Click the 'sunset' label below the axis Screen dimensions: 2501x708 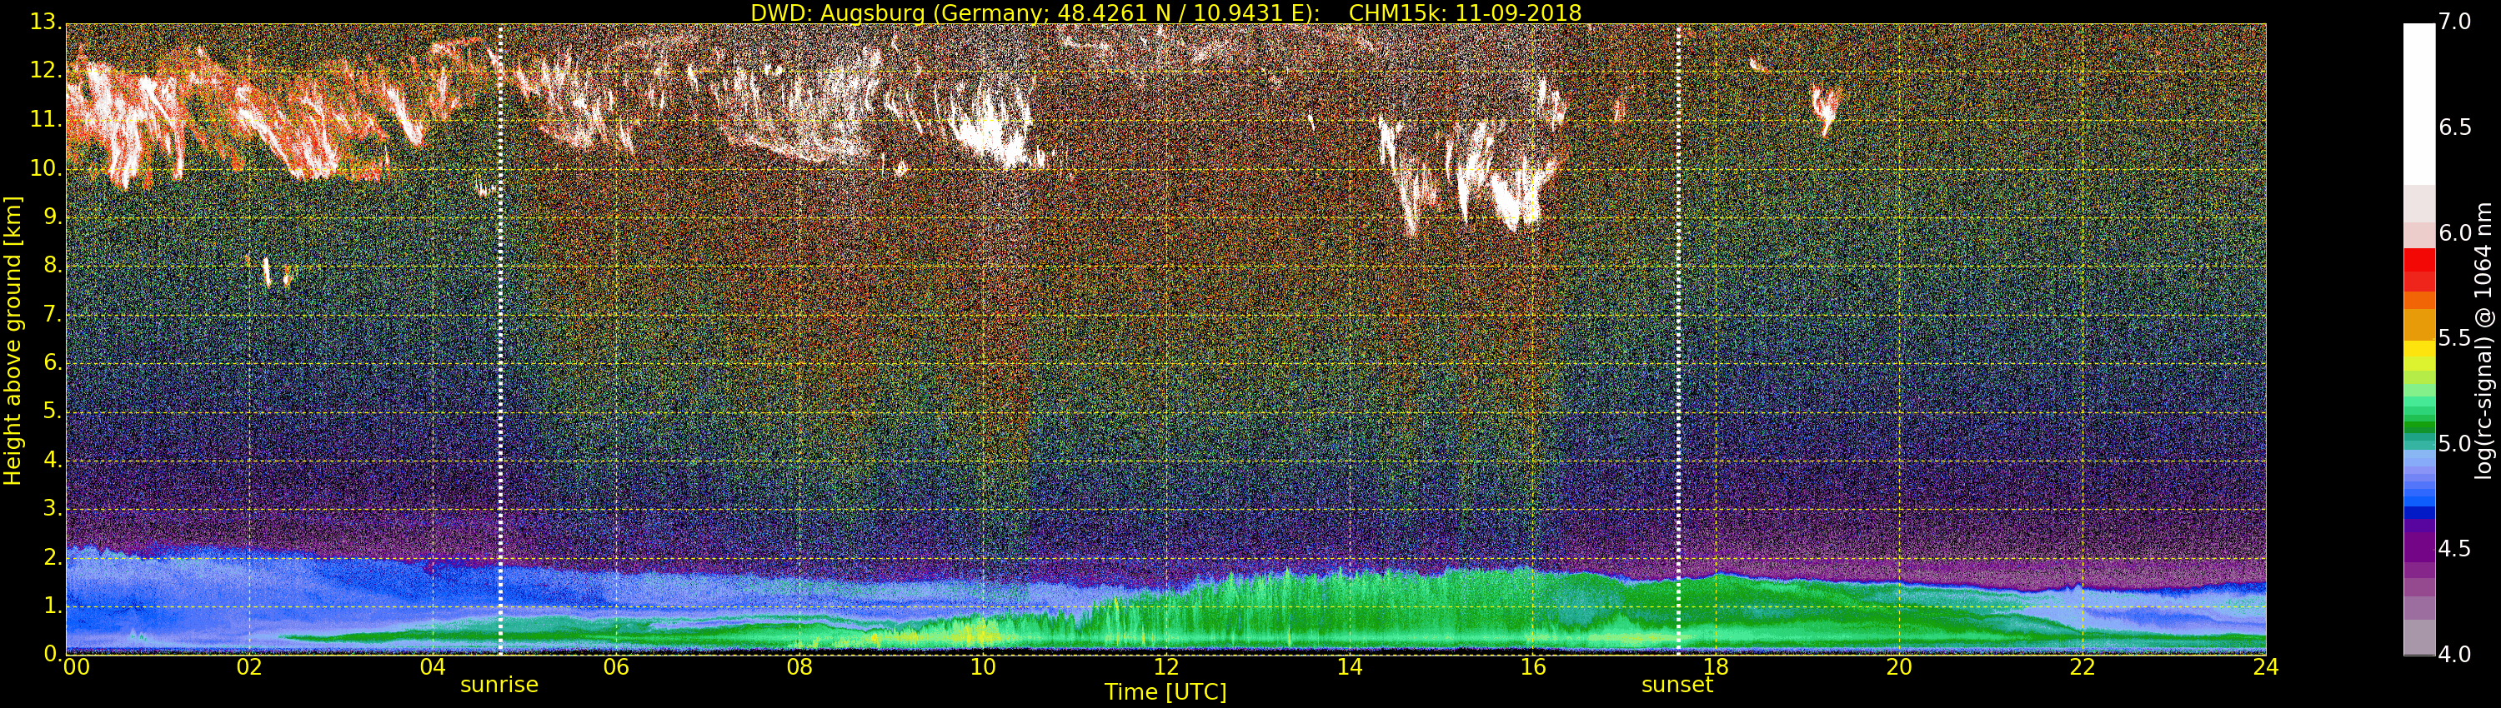(x=1677, y=685)
